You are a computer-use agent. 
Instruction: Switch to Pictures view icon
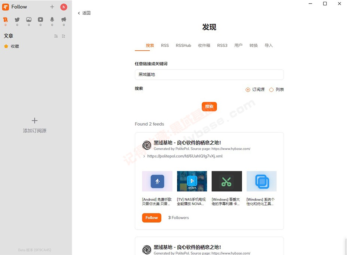click(29, 20)
